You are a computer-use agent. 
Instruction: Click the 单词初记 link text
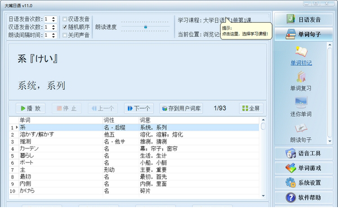click(x=301, y=63)
